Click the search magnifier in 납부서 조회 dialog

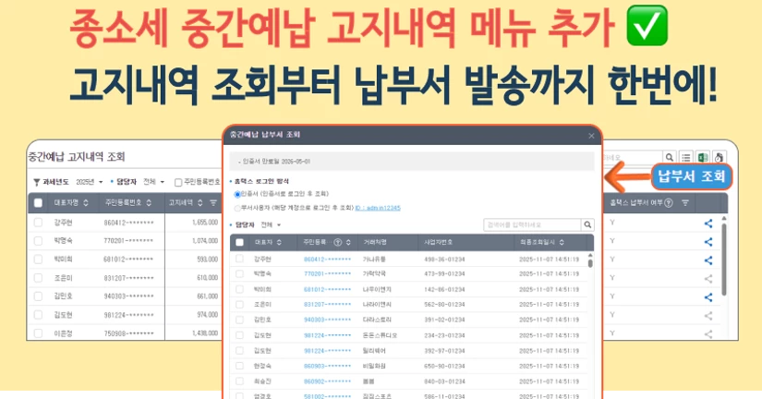(587, 224)
